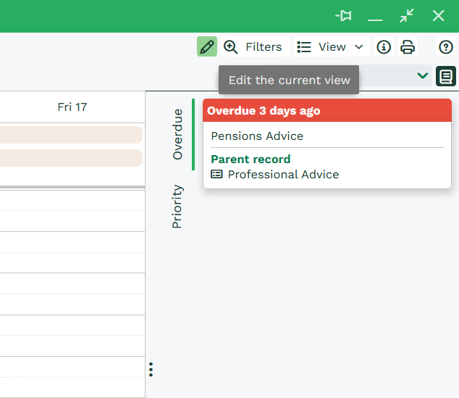Switch to the Overdue vertical tab
The image size is (459, 398).
(x=177, y=134)
